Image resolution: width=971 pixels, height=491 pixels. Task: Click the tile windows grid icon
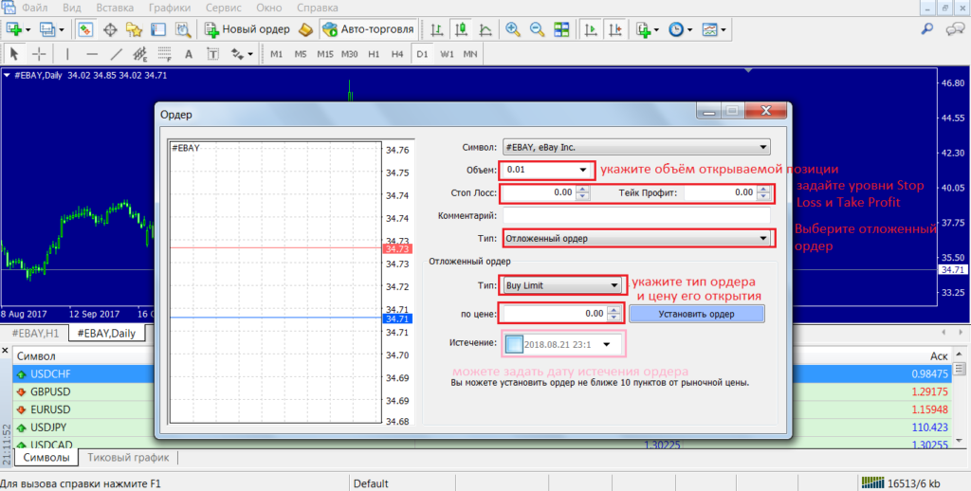point(560,29)
